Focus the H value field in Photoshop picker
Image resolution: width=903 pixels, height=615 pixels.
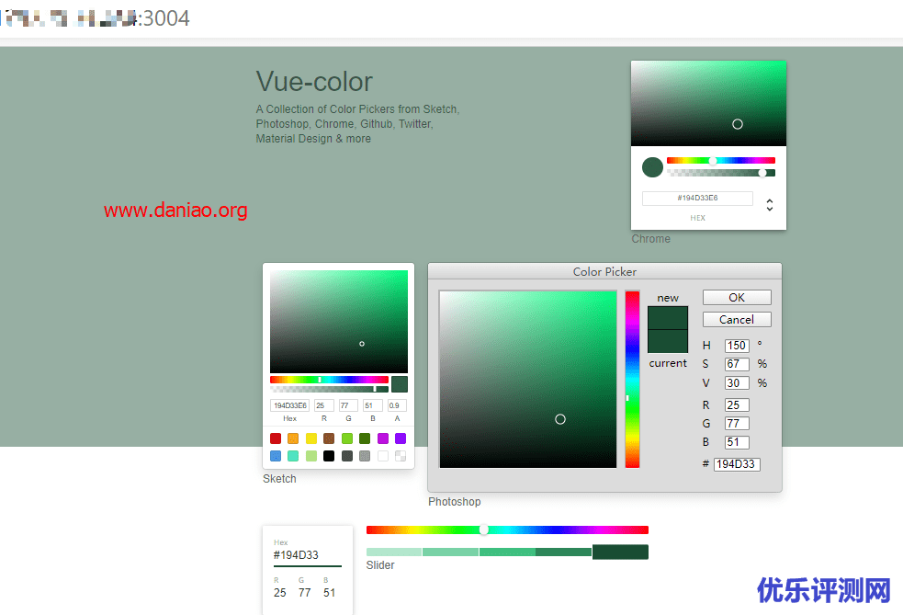point(737,346)
